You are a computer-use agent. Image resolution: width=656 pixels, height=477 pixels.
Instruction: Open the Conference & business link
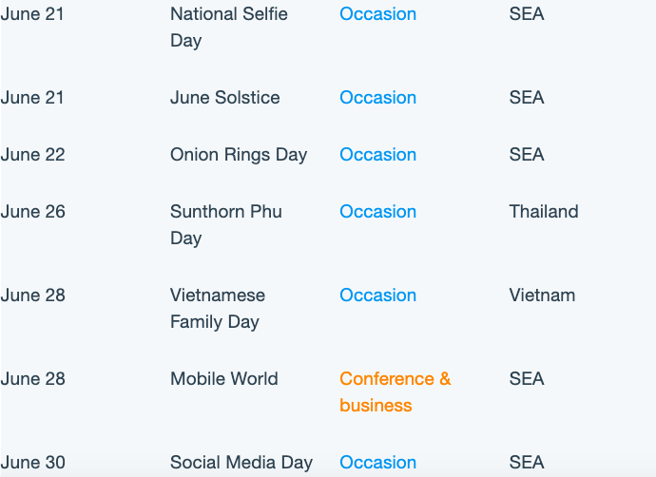pyautogui.click(x=396, y=392)
